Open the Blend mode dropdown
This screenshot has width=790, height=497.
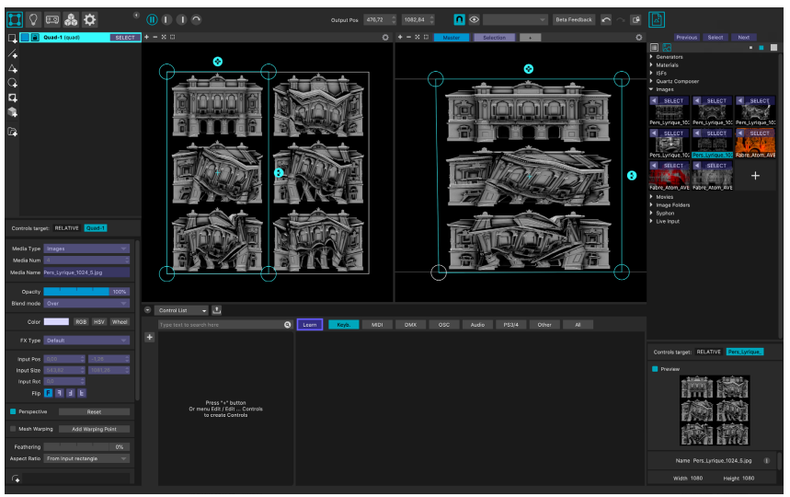[86, 304]
